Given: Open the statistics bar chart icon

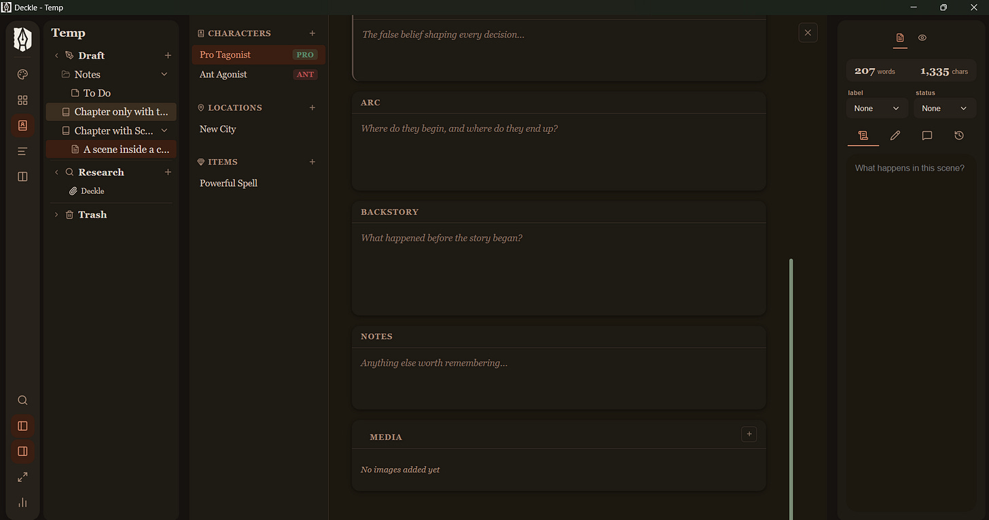Looking at the screenshot, I should coord(22,502).
